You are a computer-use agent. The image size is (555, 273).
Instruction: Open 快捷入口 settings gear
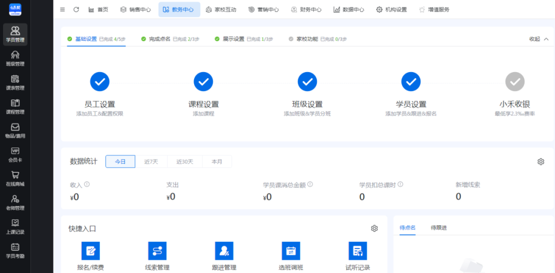pos(374,228)
